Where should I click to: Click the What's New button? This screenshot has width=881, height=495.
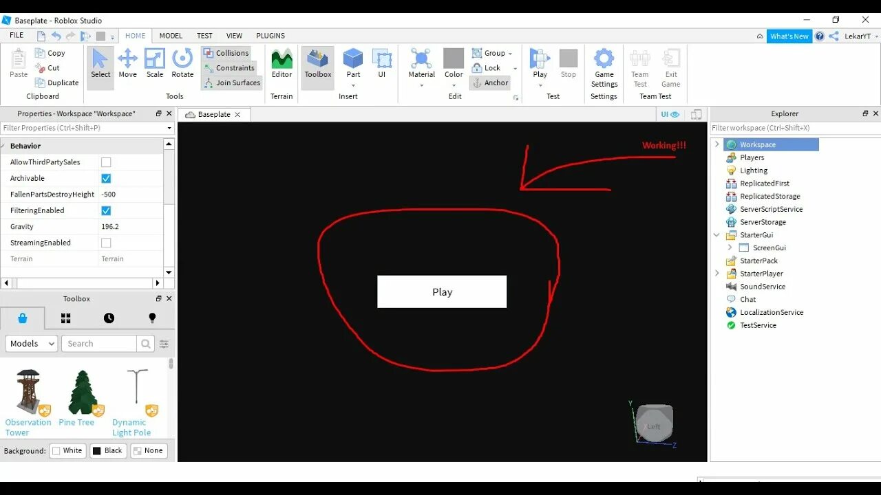789,36
